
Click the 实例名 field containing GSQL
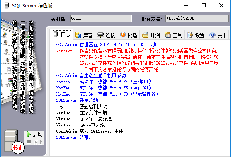[x=101, y=19]
